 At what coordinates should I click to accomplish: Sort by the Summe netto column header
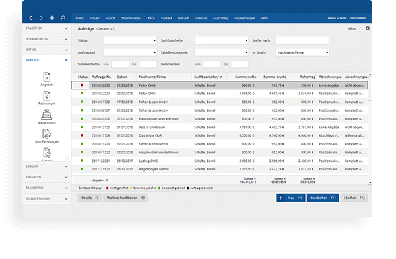click(242, 77)
